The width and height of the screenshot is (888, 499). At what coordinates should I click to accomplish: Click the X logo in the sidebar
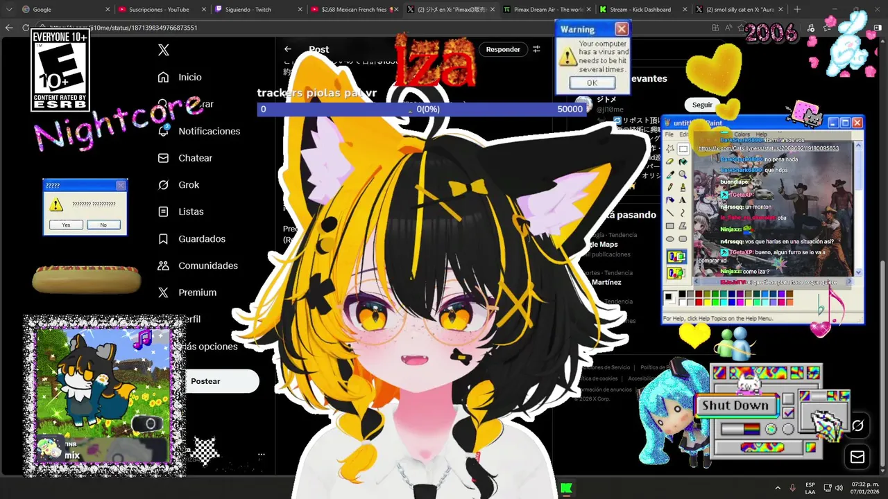164,50
